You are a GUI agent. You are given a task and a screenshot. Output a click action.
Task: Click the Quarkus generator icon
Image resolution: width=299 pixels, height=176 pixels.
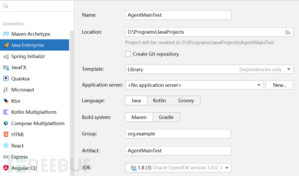[6, 79]
